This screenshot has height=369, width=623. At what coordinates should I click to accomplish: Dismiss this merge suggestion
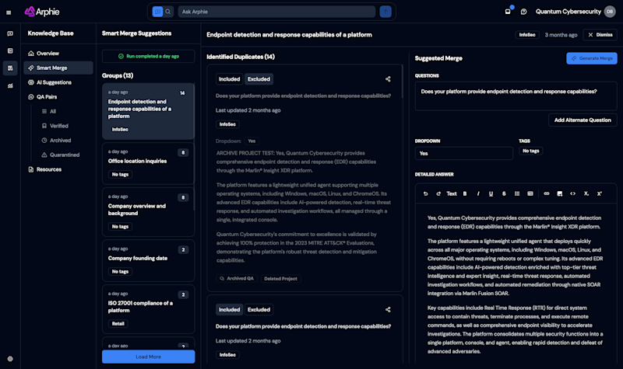pyautogui.click(x=600, y=35)
